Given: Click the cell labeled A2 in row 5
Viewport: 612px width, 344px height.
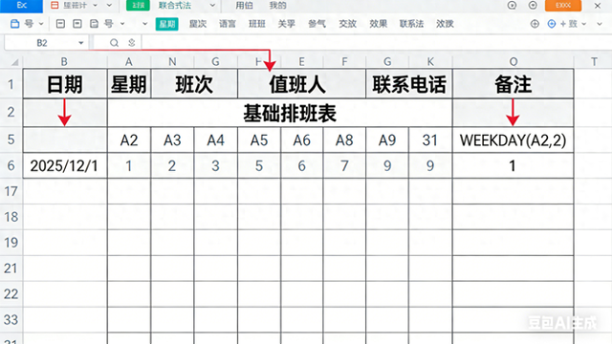Looking at the screenshot, I should click(x=129, y=140).
